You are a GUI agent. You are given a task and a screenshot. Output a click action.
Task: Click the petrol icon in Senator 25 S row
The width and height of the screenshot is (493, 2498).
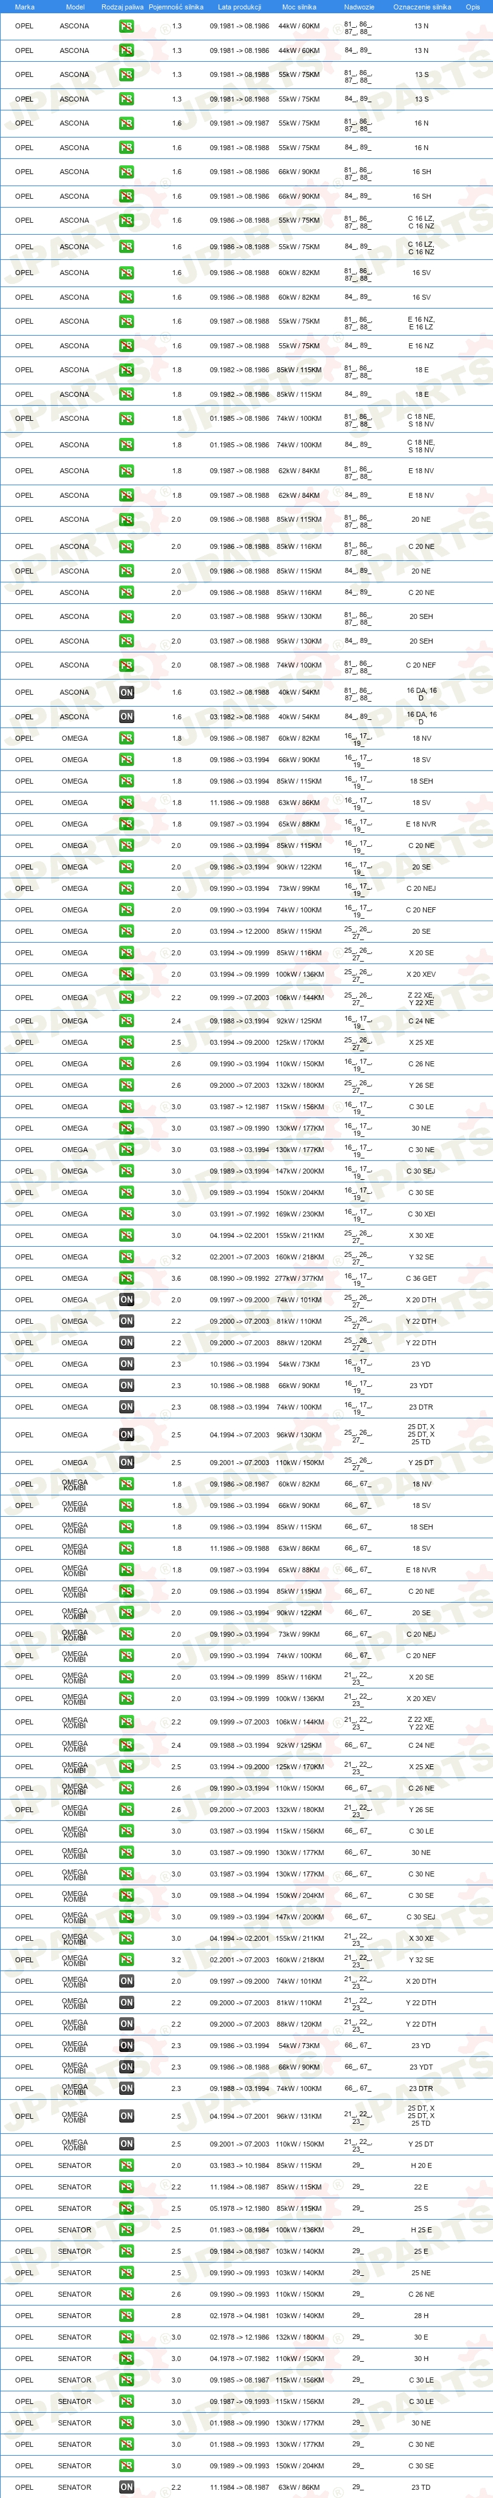[127, 2208]
